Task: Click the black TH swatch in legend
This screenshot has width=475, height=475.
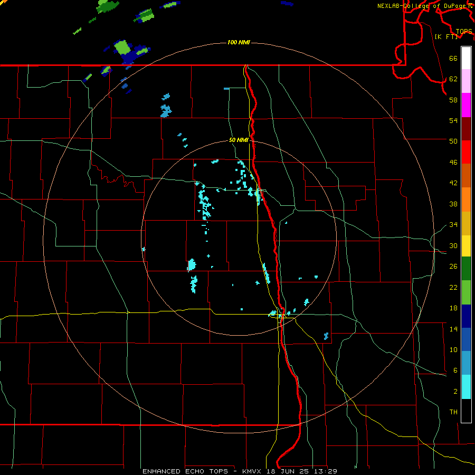Action: coord(466,411)
